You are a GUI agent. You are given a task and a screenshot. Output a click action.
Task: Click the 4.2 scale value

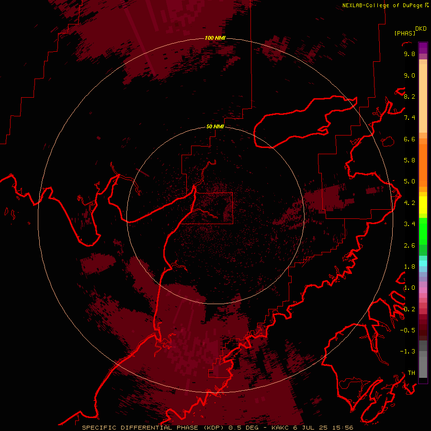pos(409,203)
